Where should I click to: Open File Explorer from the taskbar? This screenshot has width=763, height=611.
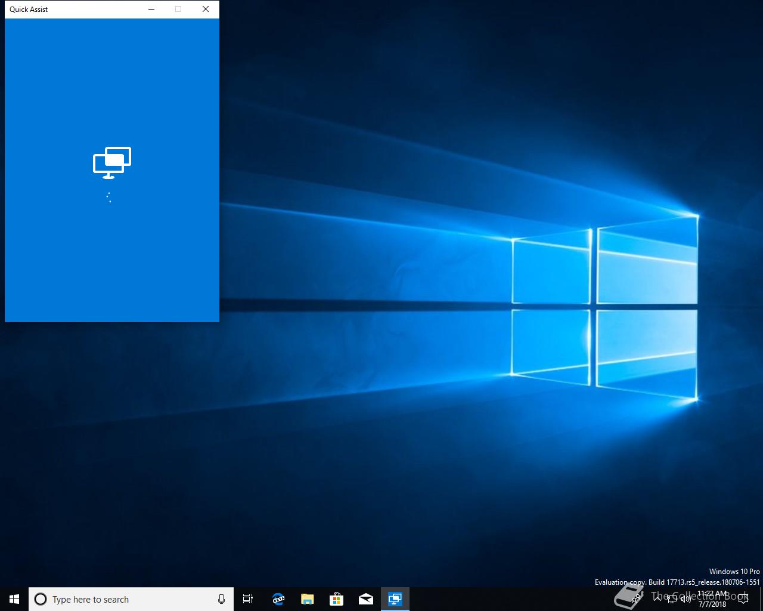(x=307, y=599)
